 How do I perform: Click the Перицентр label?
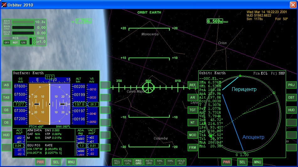[x=244, y=89]
